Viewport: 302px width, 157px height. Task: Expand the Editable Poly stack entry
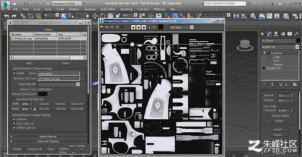click(264, 68)
